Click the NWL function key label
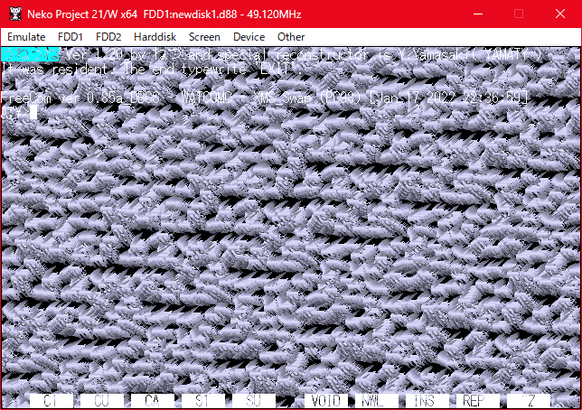 (x=376, y=401)
